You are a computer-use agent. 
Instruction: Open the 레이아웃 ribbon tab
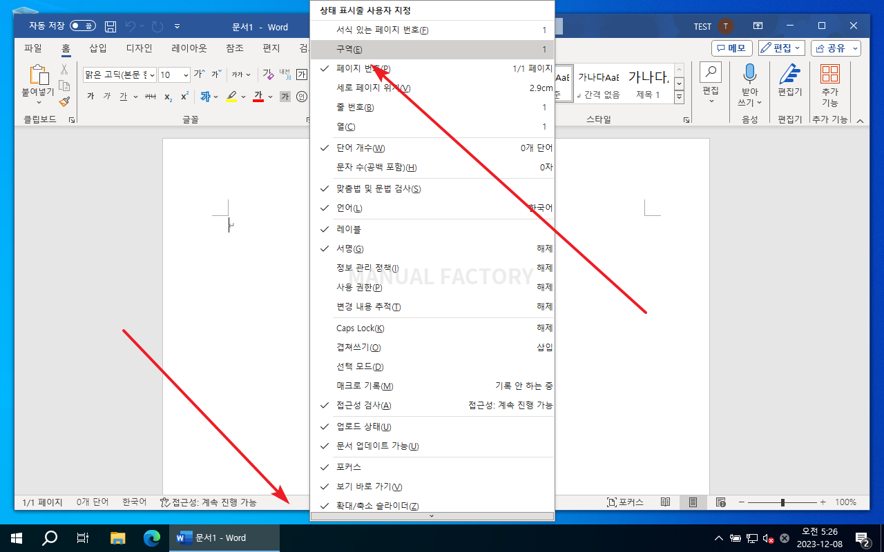189,48
